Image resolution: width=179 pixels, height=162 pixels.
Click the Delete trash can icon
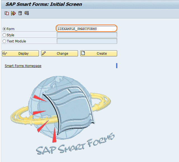(x=20, y=13)
